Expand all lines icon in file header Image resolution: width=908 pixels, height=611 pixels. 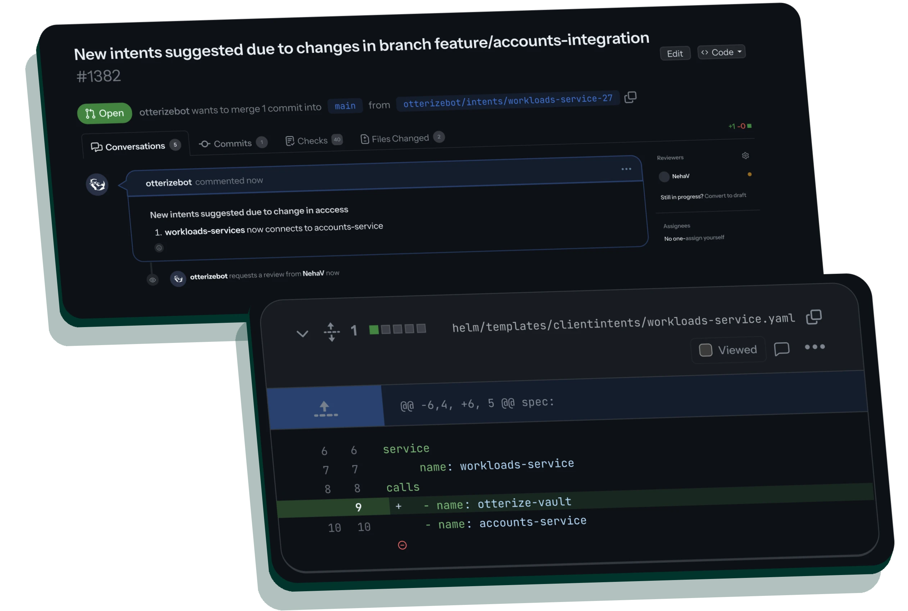331,332
